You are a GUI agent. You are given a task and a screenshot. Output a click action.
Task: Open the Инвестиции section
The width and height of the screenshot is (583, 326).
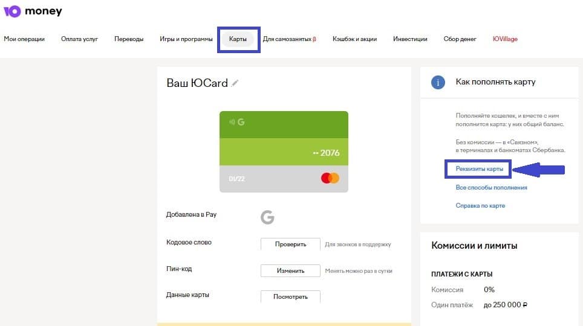pyautogui.click(x=410, y=39)
